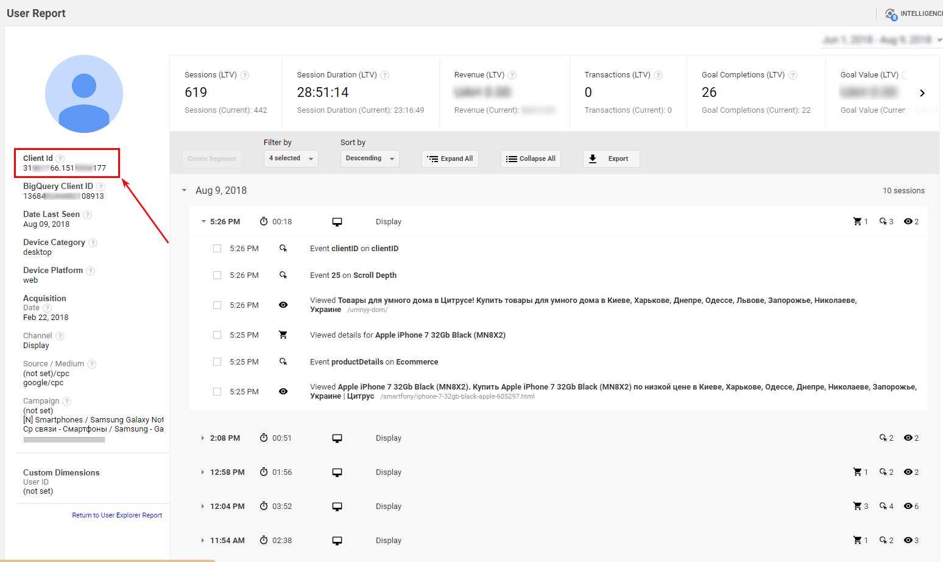Viewport: 943px width, 562px height.
Task: Click help icon next to Sessions (LTV)
Action: pyautogui.click(x=244, y=76)
